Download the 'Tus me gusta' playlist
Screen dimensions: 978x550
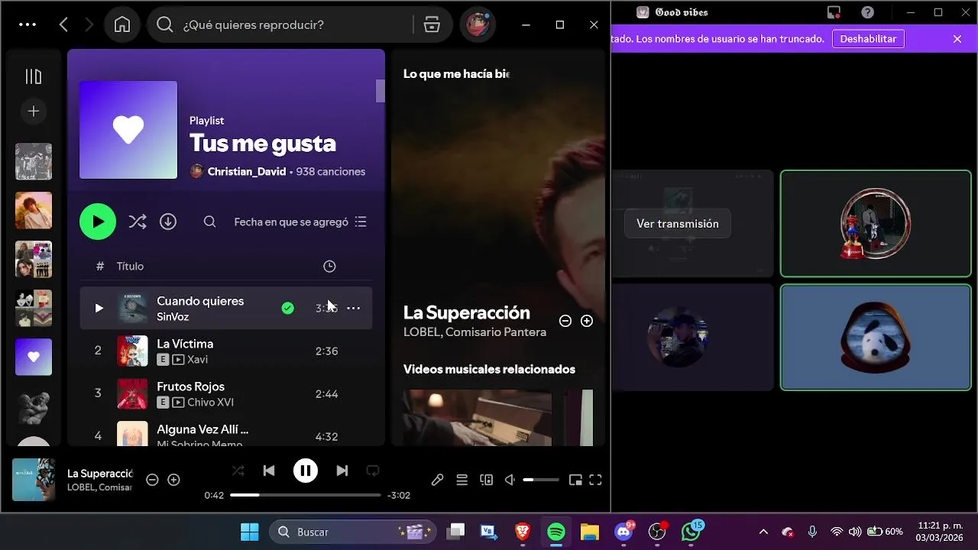(168, 222)
